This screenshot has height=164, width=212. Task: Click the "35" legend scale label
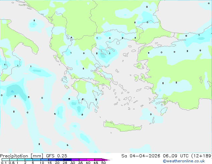80,163
